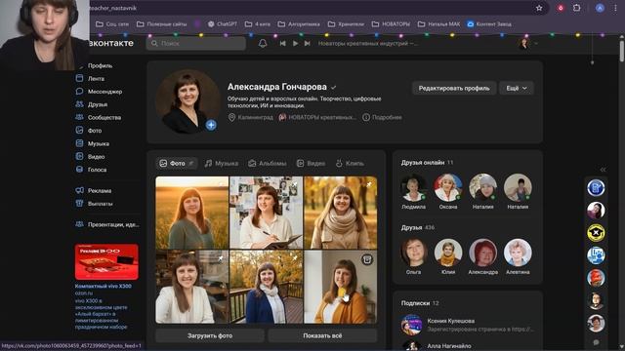625x351 pixels.
Task: Open friend Юлия's avatar
Action: pyautogui.click(x=448, y=253)
